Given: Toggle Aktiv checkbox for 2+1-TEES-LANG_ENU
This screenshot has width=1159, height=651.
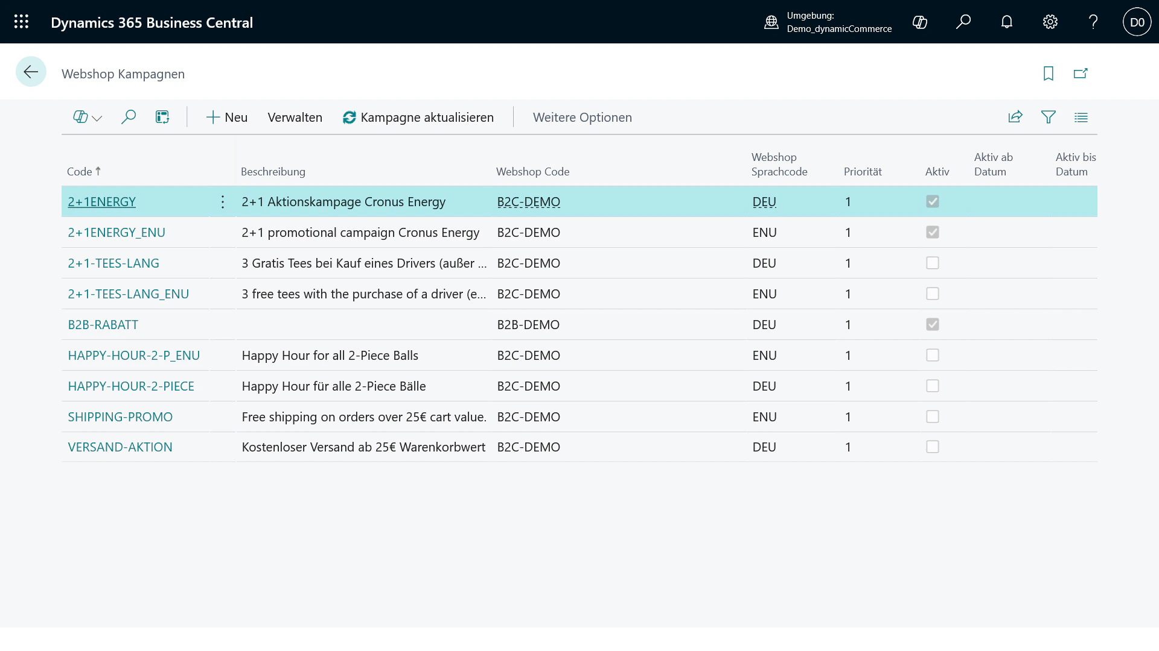Looking at the screenshot, I should (933, 294).
